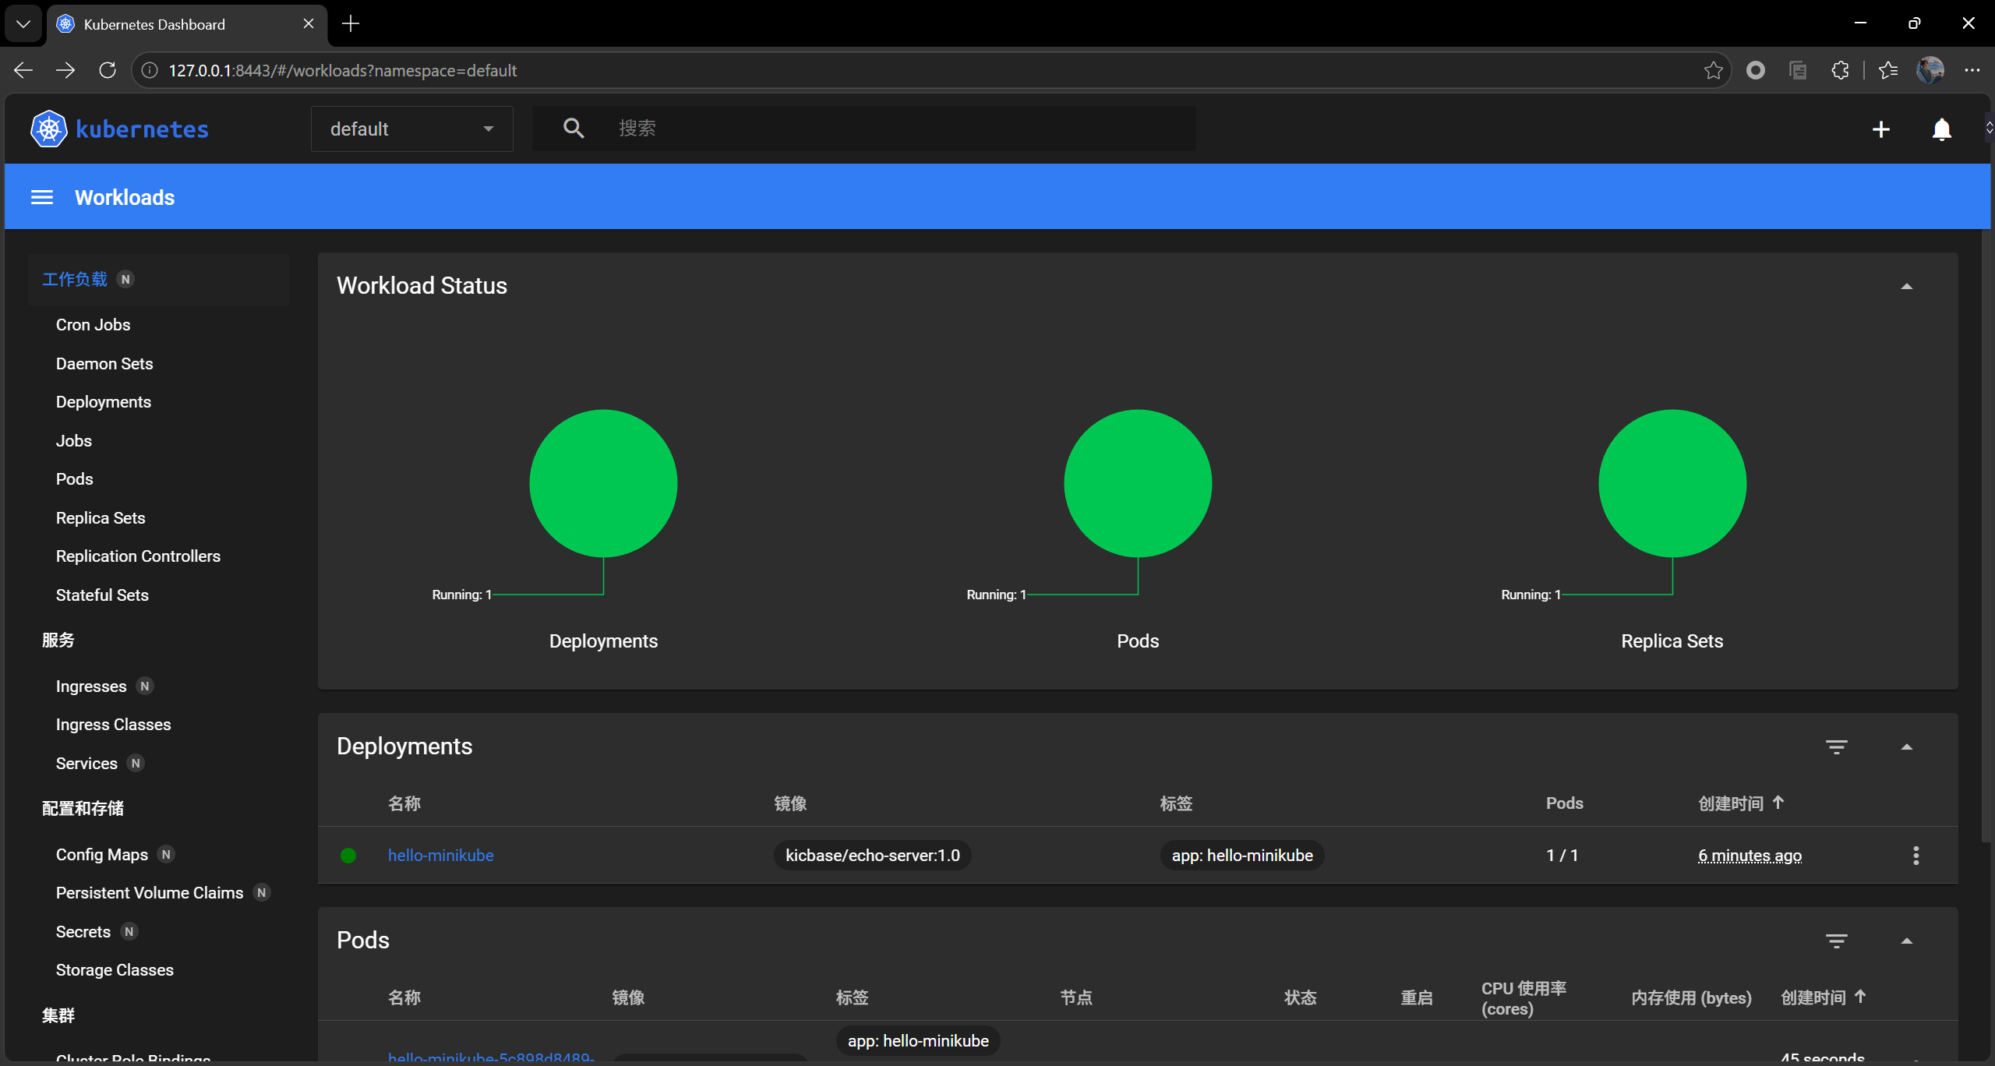Open the notifications bell
This screenshot has height=1066, width=1995.
click(1941, 129)
